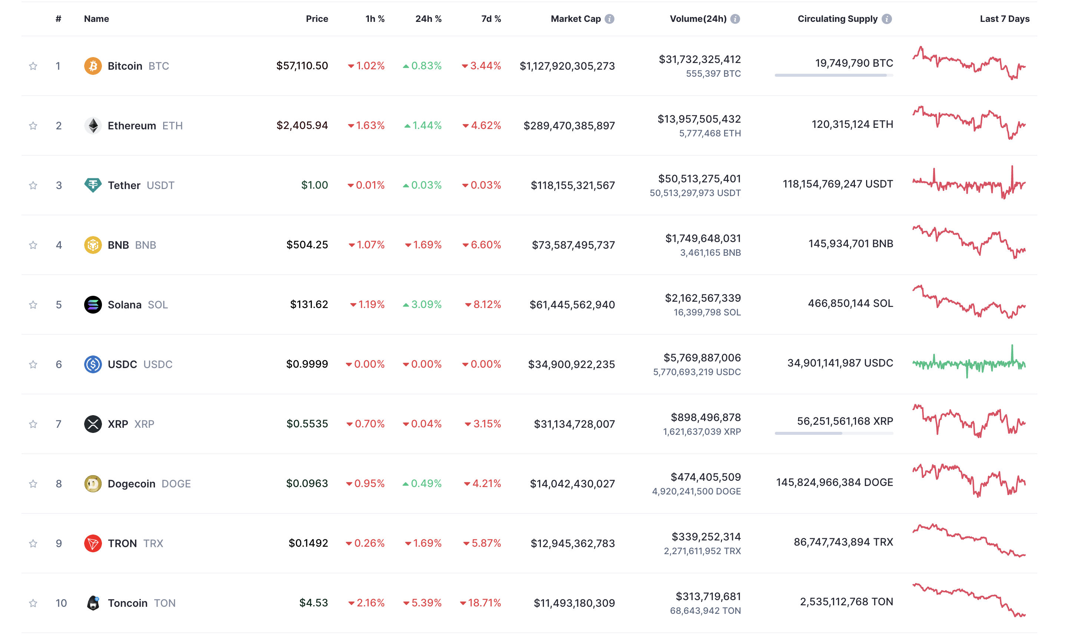1067x642 pixels.
Task: Click the Tether logo icon
Action: tap(93, 185)
